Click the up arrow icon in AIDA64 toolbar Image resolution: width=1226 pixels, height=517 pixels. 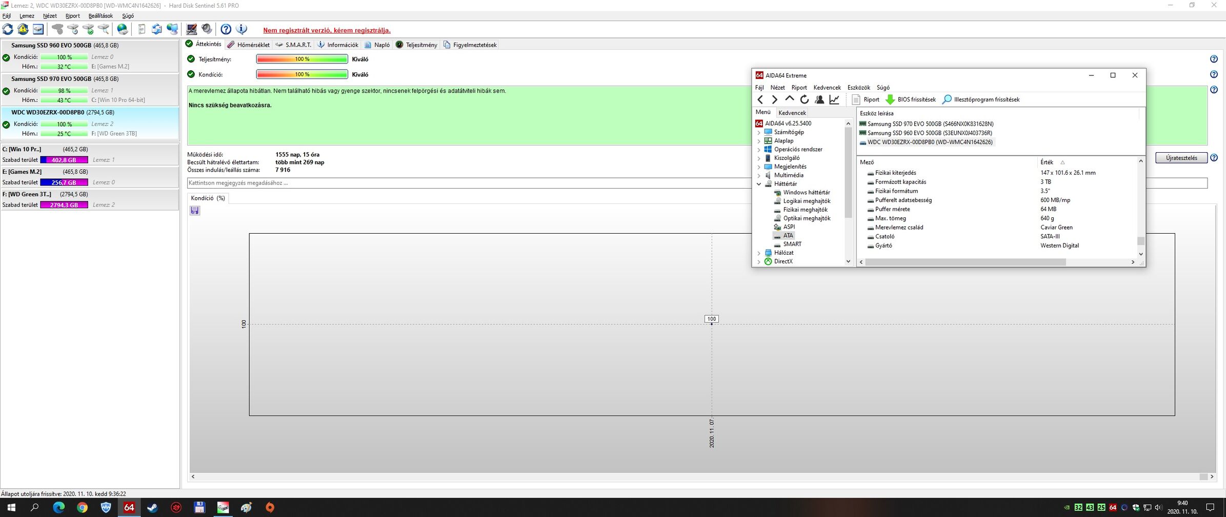pos(790,99)
